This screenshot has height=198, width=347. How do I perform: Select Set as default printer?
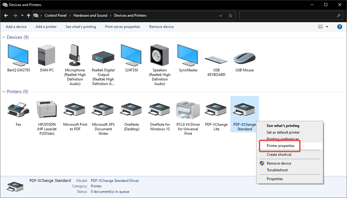(283, 132)
